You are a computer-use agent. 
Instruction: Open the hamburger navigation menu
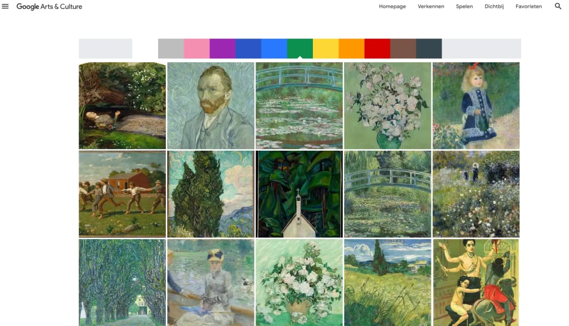[5, 6]
